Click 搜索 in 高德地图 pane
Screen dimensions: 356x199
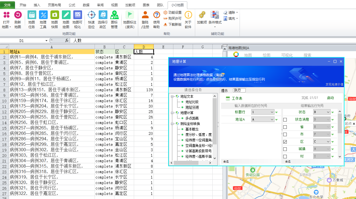pos(307,55)
